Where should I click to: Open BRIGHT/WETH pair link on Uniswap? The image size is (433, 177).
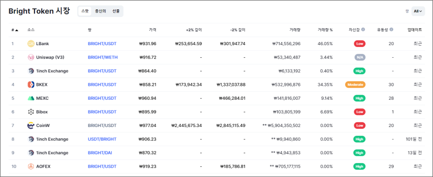coord(103,57)
